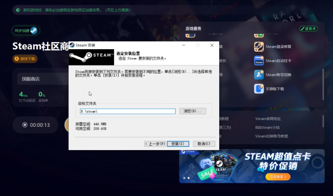This screenshot has width=333, height=196.
Task: Open the Steam官网地址 link
Action: tap(268, 119)
